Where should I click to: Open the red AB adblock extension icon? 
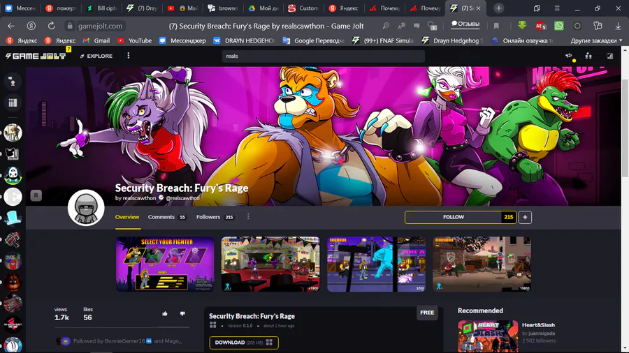(x=540, y=26)
